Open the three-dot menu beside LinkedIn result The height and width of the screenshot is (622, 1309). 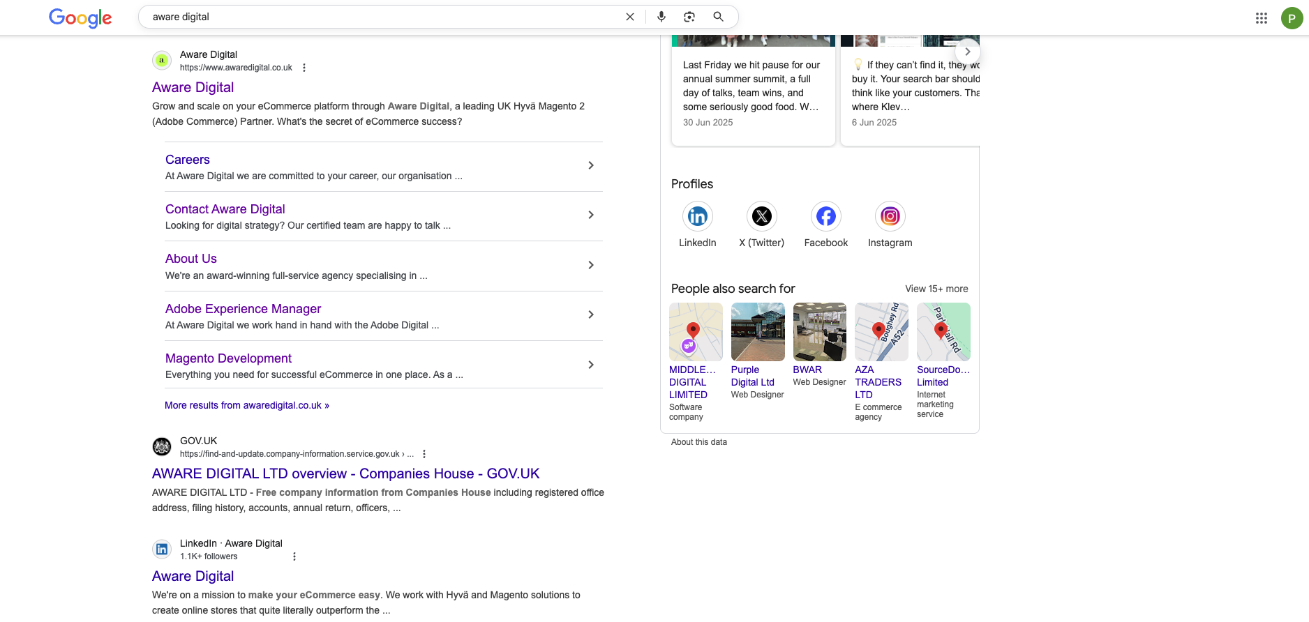click(294, 556)
